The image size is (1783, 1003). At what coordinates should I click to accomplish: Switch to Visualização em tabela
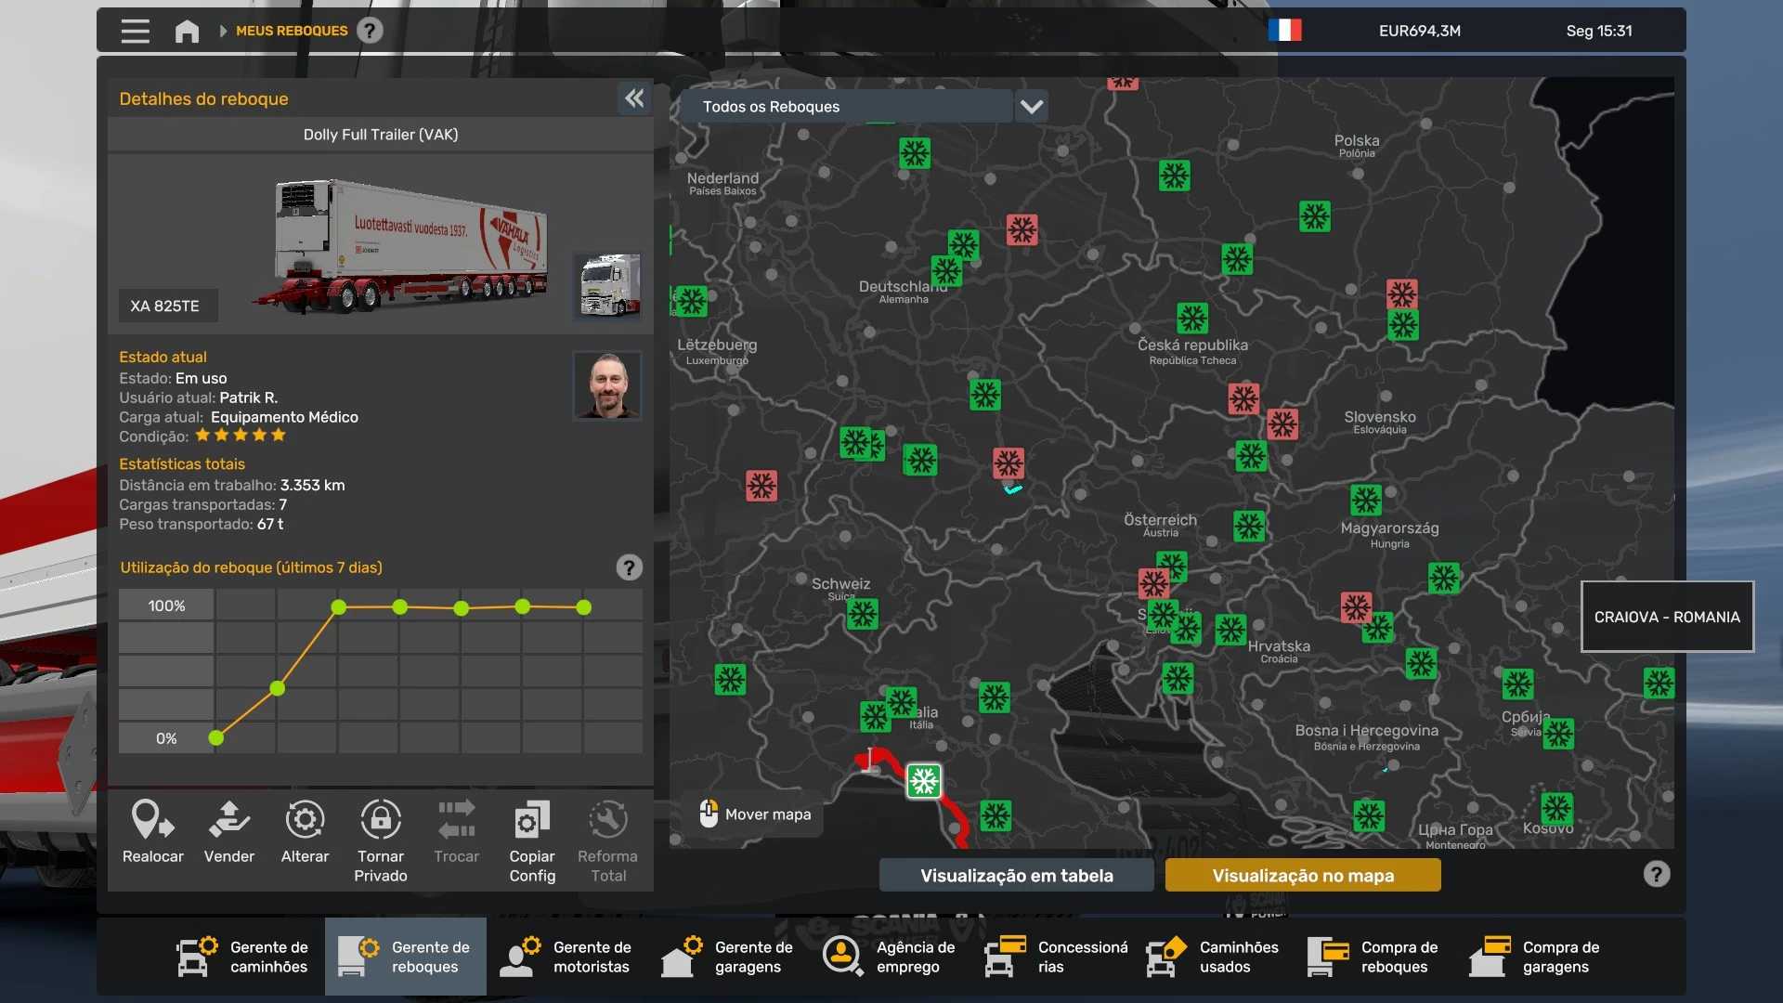pyautogui.click(x=1016, y=875)
